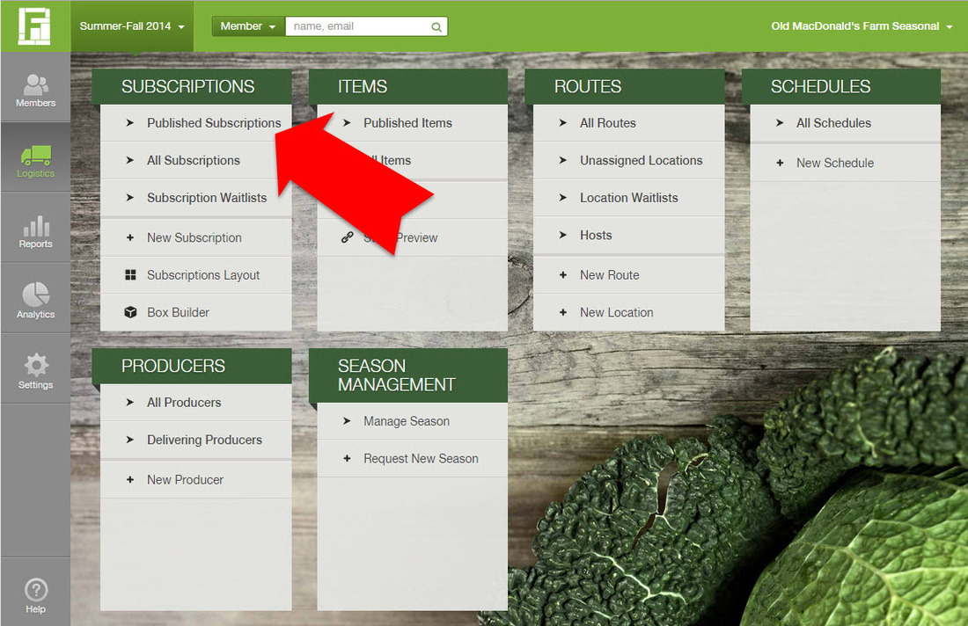Click the Box Builder cube icon
968x626 pixels.
[x=130, y=312]
